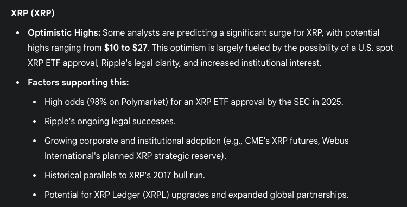The image size is (407, 207).
Task: Click the Ripple's ongoing legal successes line
Action: (110, 121)
